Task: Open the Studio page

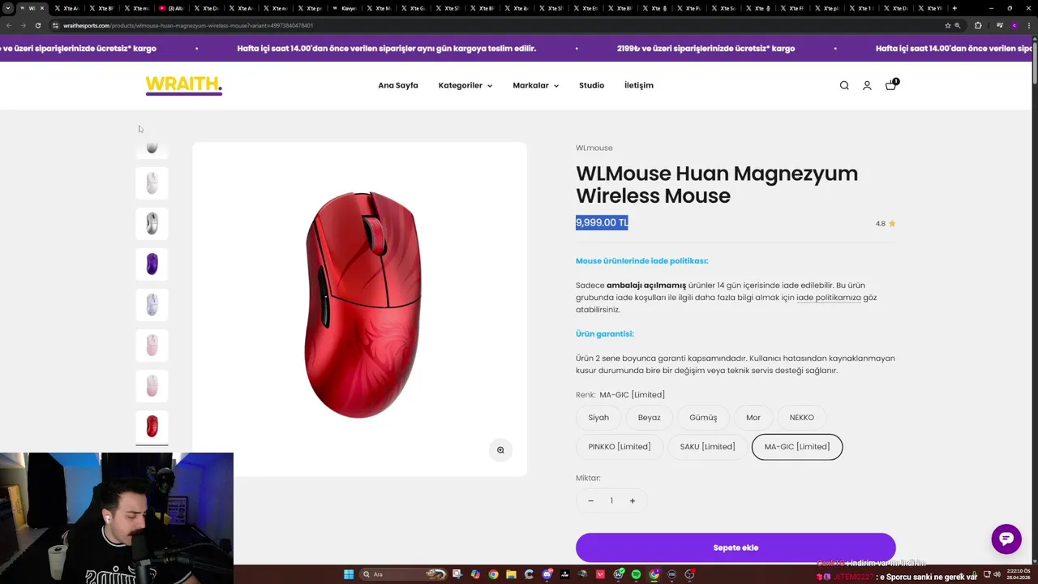Action: coord(591,85)
